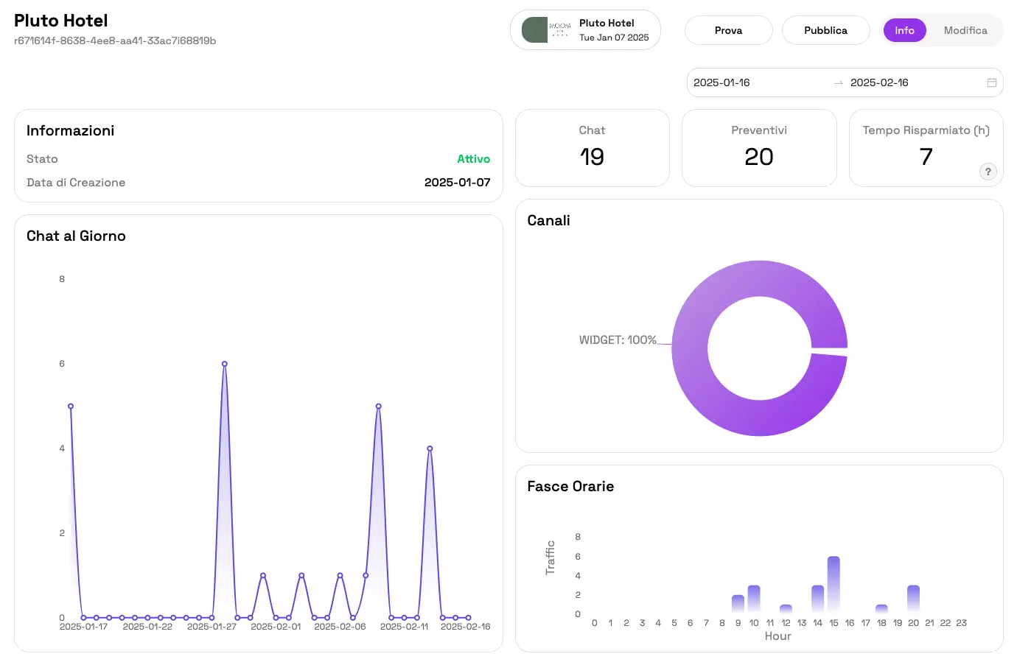Click the calendar icon in date range

click(x=991, y=82)
